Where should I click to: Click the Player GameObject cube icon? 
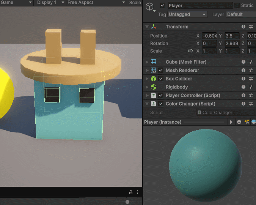pos(150,6)
